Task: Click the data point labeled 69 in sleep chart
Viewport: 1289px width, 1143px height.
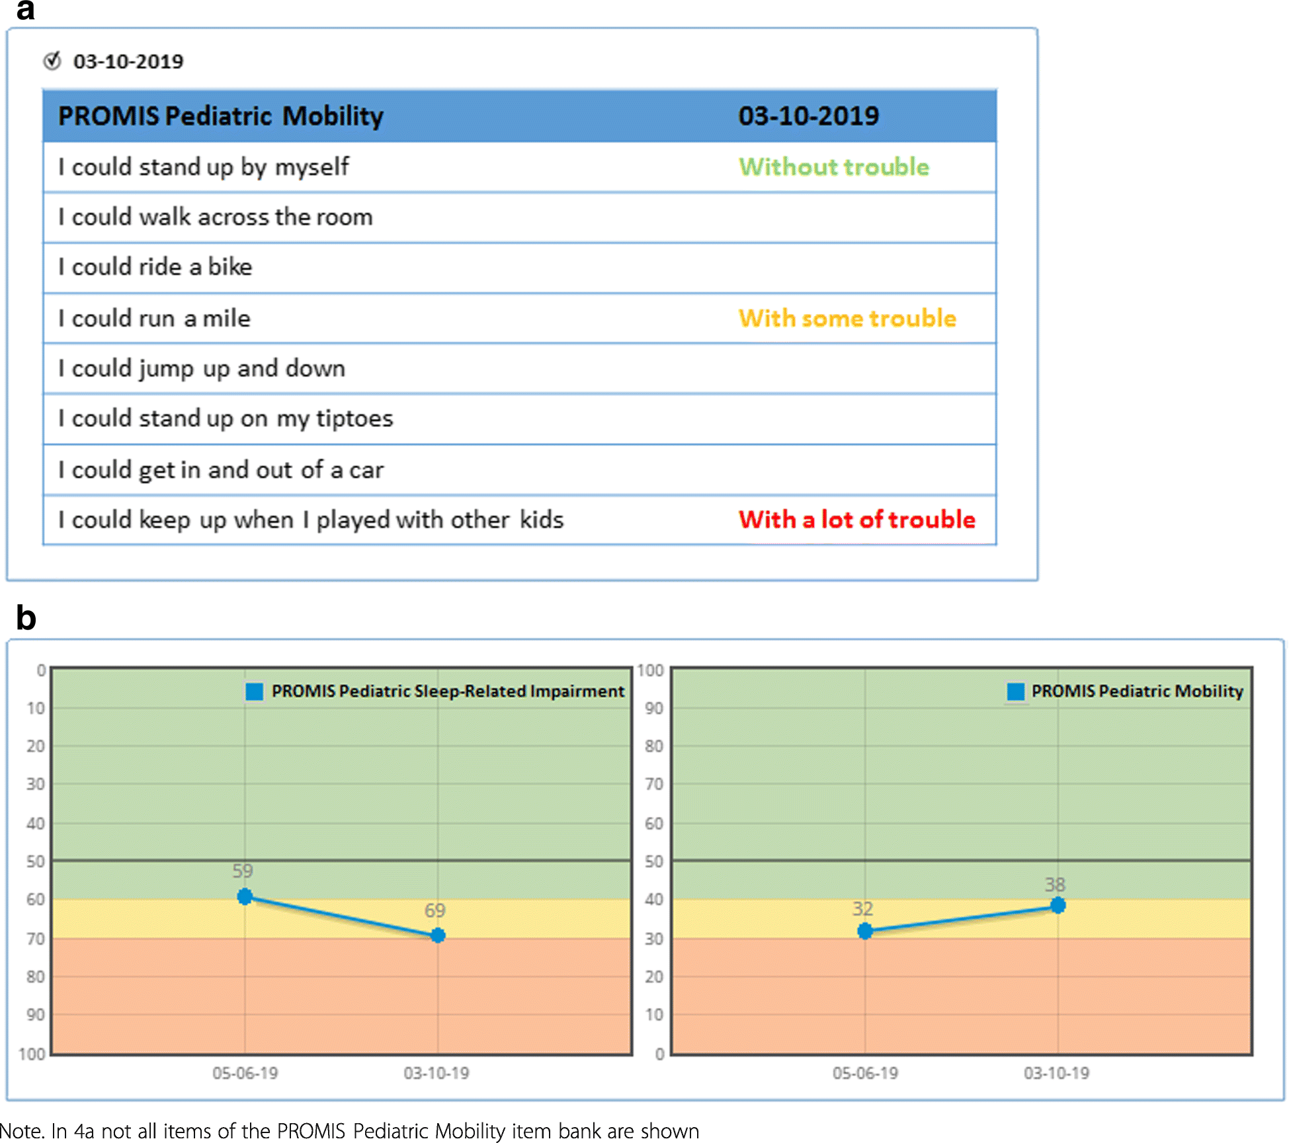Action: pos(438,935)
